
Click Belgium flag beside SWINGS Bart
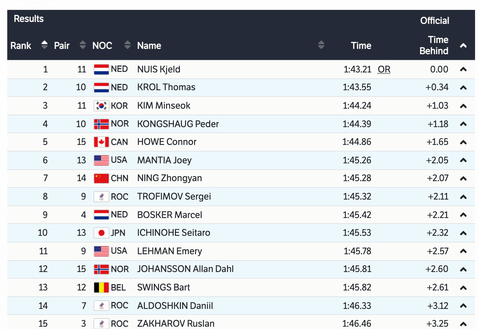[x=101, y=288]
